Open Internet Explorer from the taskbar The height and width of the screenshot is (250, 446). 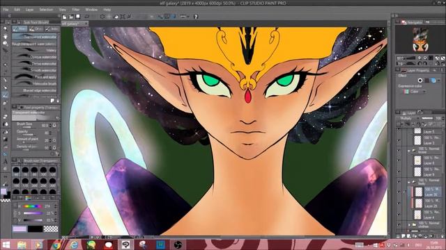click(74, 244)
